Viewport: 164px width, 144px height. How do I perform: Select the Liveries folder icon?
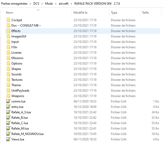(8, 52)
